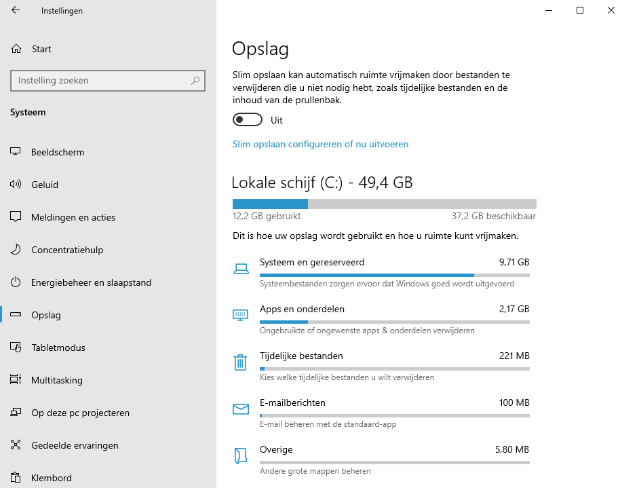The height and width of the screenshot is (488, 620).
Task: Click the back arrow icon
Action: (x=16, y=11)
